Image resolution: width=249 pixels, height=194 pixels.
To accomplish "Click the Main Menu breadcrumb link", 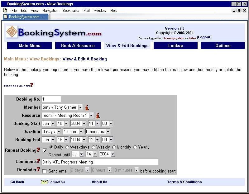I will tap(15, 59).
